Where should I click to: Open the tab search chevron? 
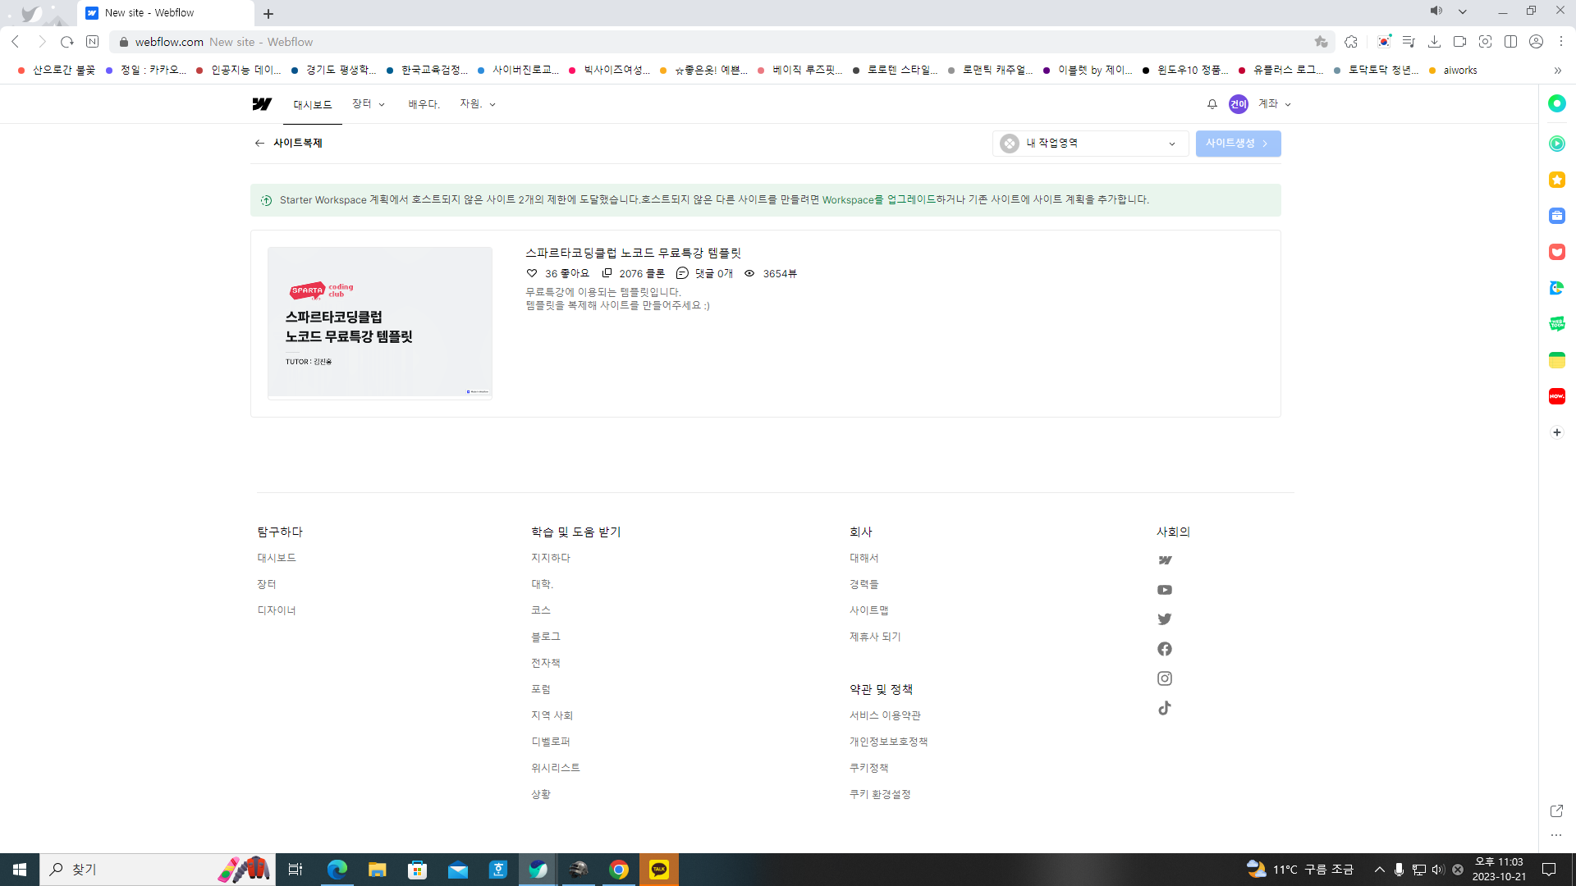(x=1462, y=11)
